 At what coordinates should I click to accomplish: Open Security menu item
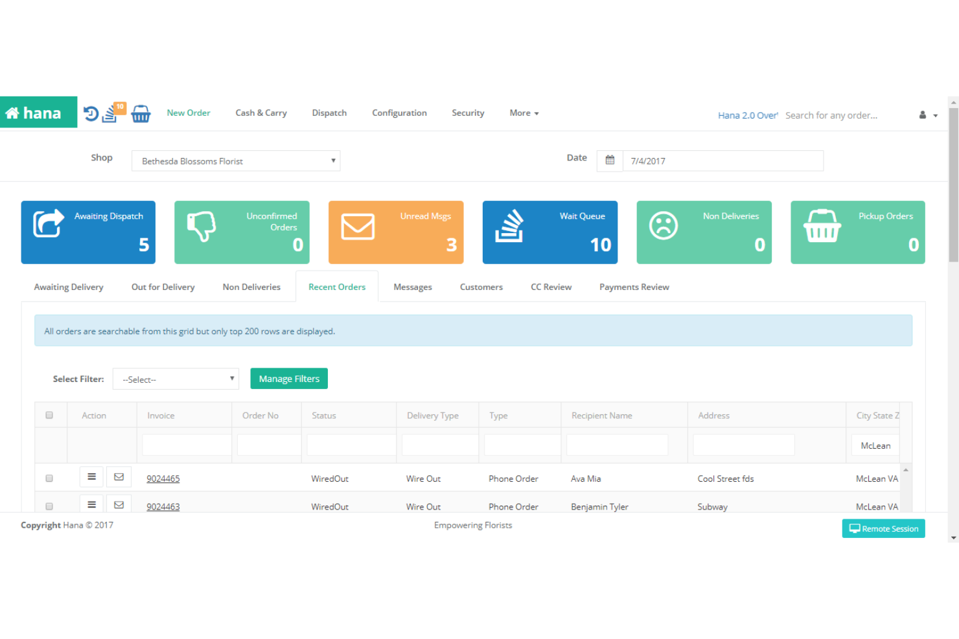468,113
